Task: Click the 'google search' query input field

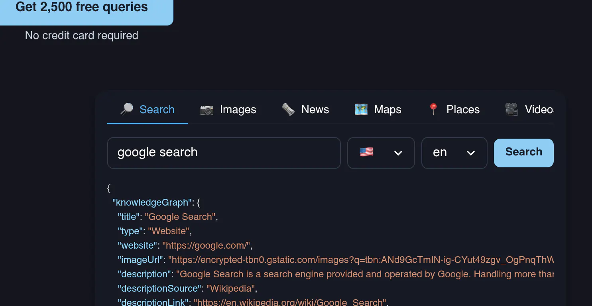Action: [224, 153]
